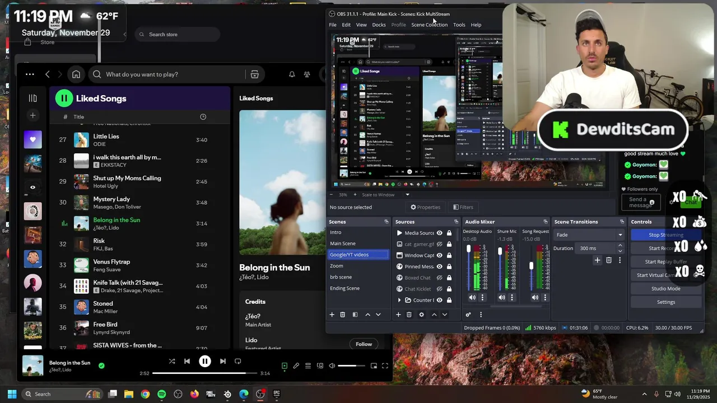Expand the Counter group in Sources

399,300
